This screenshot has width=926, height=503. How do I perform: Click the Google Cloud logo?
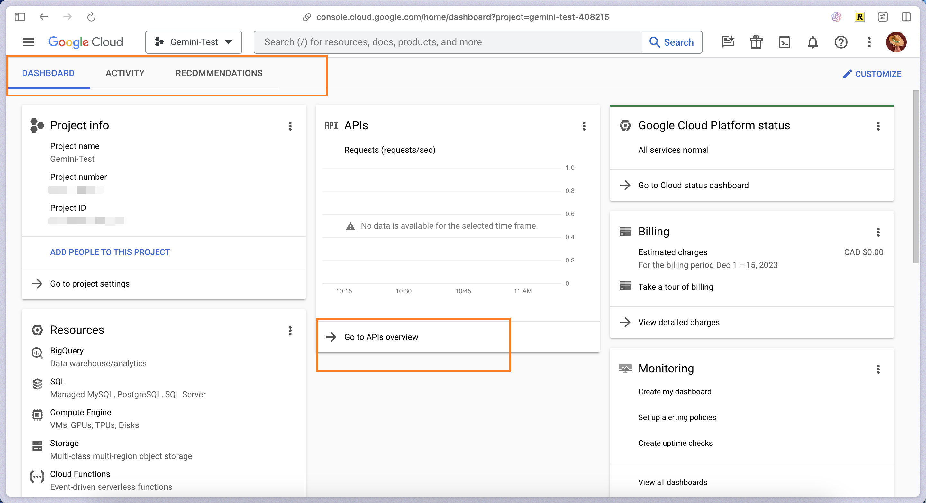point(86,42)
